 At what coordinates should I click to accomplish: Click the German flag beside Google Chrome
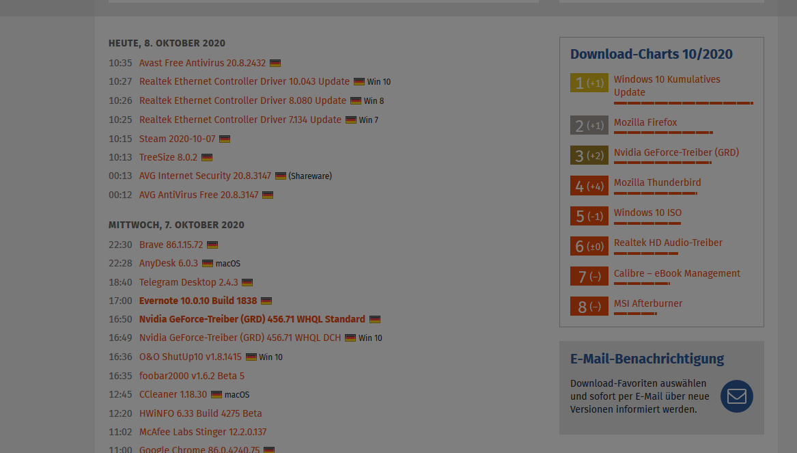(x=269, y=450)
